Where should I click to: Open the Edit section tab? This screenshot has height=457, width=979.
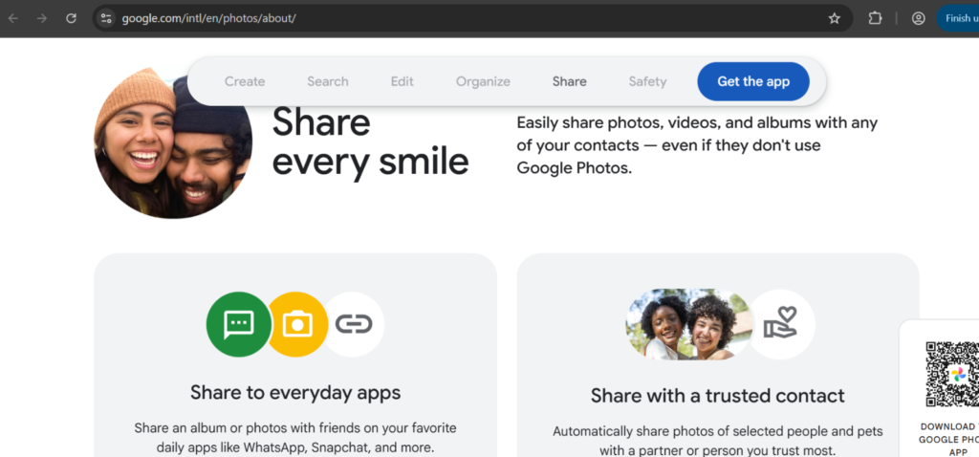402,81
